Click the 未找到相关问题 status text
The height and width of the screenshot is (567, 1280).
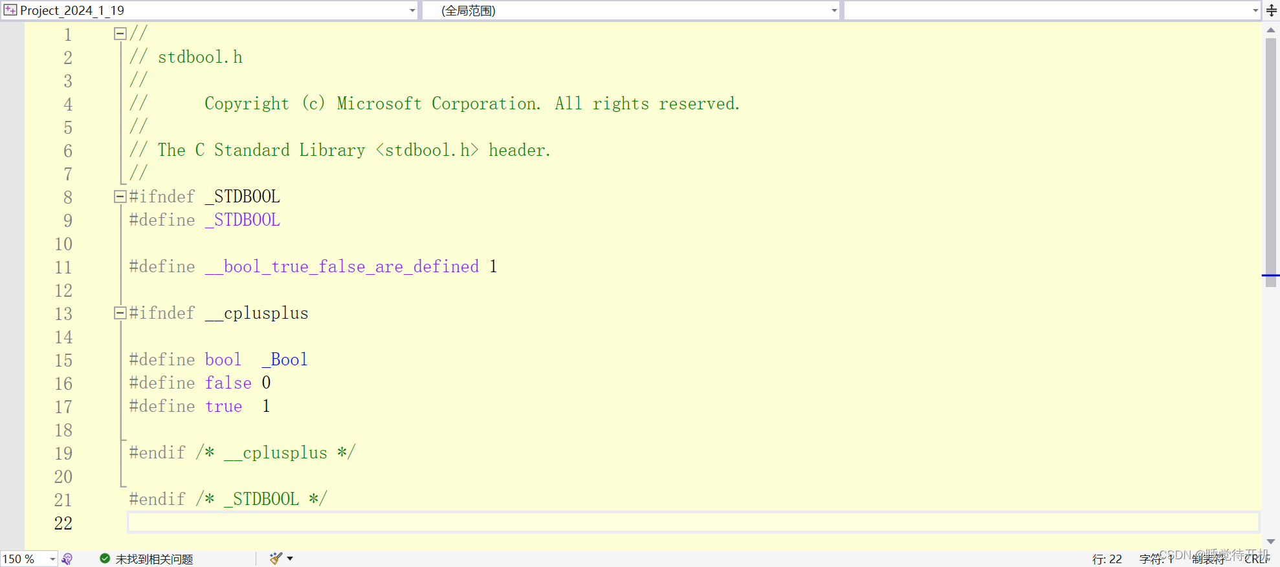tap(154, 559)
